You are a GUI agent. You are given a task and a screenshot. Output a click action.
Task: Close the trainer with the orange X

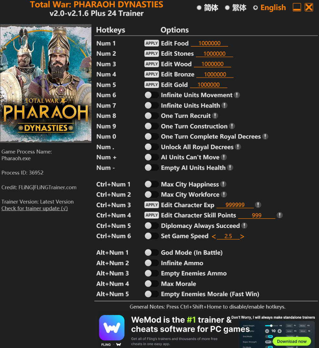coord(309,7)
